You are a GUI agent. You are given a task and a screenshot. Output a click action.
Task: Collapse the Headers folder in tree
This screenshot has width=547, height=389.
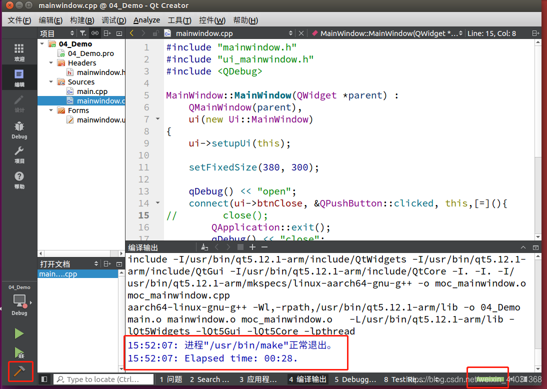[51, 63]
